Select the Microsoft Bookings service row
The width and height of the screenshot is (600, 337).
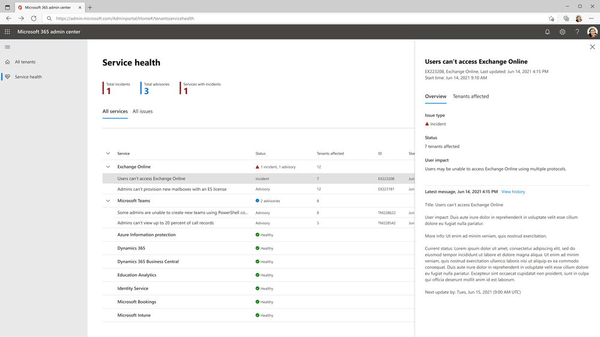coord(258,302)
